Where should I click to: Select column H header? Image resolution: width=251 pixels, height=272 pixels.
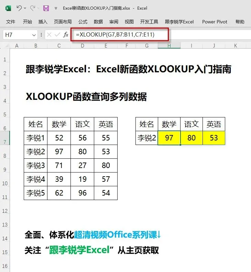tap(169, 46)
